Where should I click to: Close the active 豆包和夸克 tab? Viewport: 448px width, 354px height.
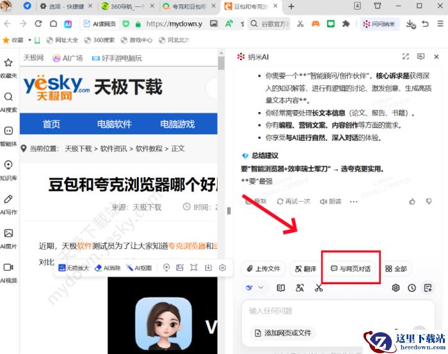click(275, 6)
